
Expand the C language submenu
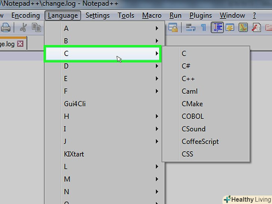click(x=103, y=53)
